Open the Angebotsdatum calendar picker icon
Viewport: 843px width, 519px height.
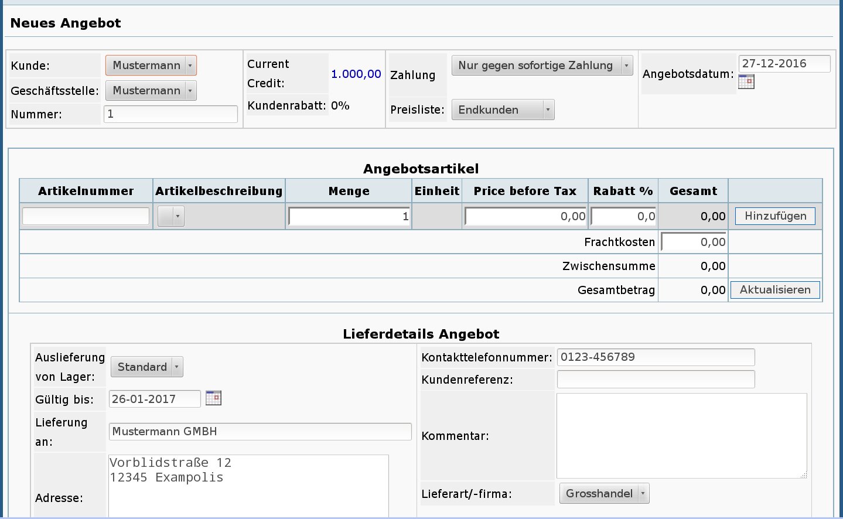746,82
